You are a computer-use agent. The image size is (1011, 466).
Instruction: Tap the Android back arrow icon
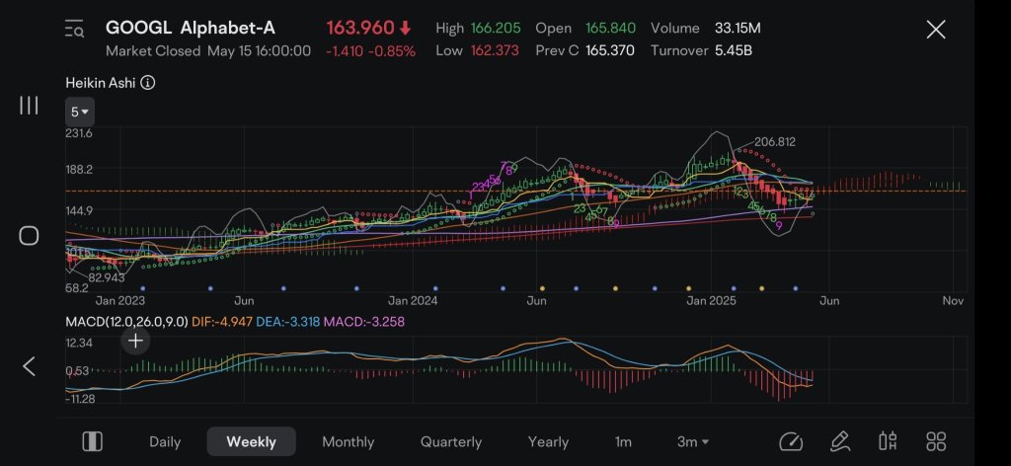click(x=29, y=366)
